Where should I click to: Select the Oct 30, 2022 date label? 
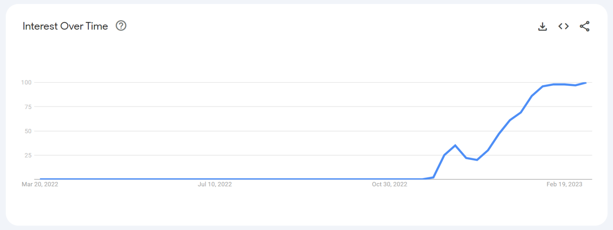[x=390, y=184]
